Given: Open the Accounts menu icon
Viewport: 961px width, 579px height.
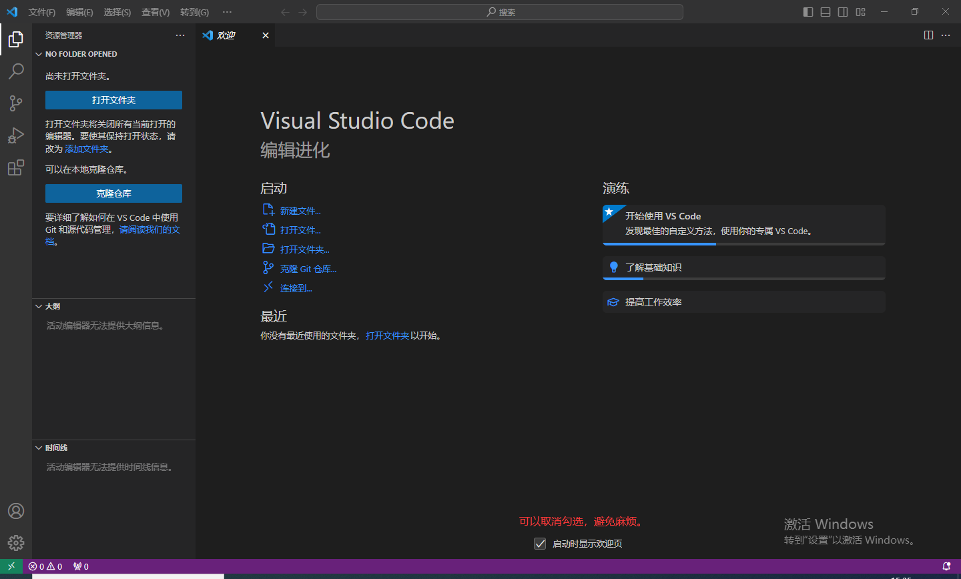Looking at the screenshot, I should pos(16,511).
